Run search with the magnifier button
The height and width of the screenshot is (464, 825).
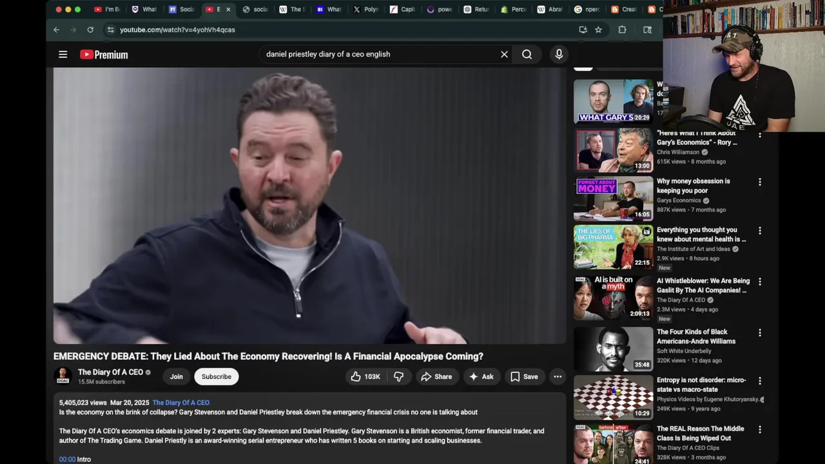(527, 55)
